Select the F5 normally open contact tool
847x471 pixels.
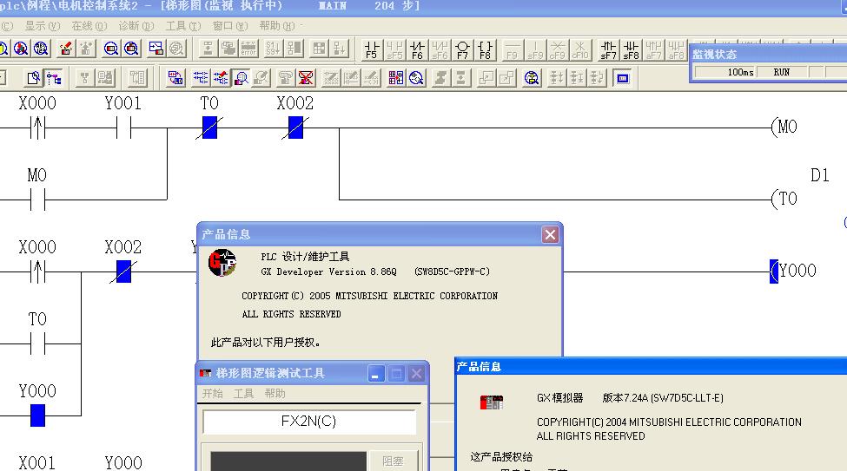tap(372, 49)
